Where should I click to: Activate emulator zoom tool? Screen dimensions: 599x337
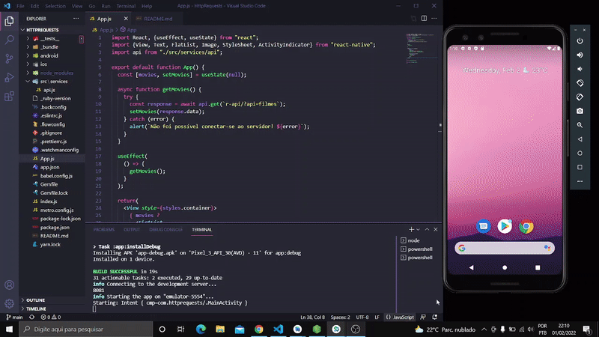click(580, 125)
